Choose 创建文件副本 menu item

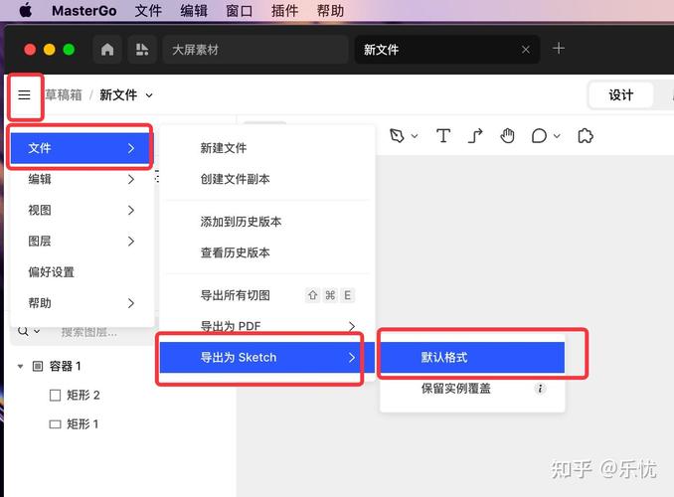point(267,179)
